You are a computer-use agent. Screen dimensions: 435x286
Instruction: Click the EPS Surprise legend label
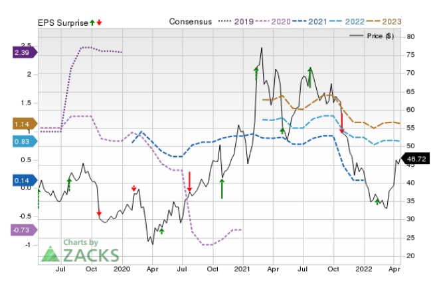pyautogui.click(x=63, y=23)
